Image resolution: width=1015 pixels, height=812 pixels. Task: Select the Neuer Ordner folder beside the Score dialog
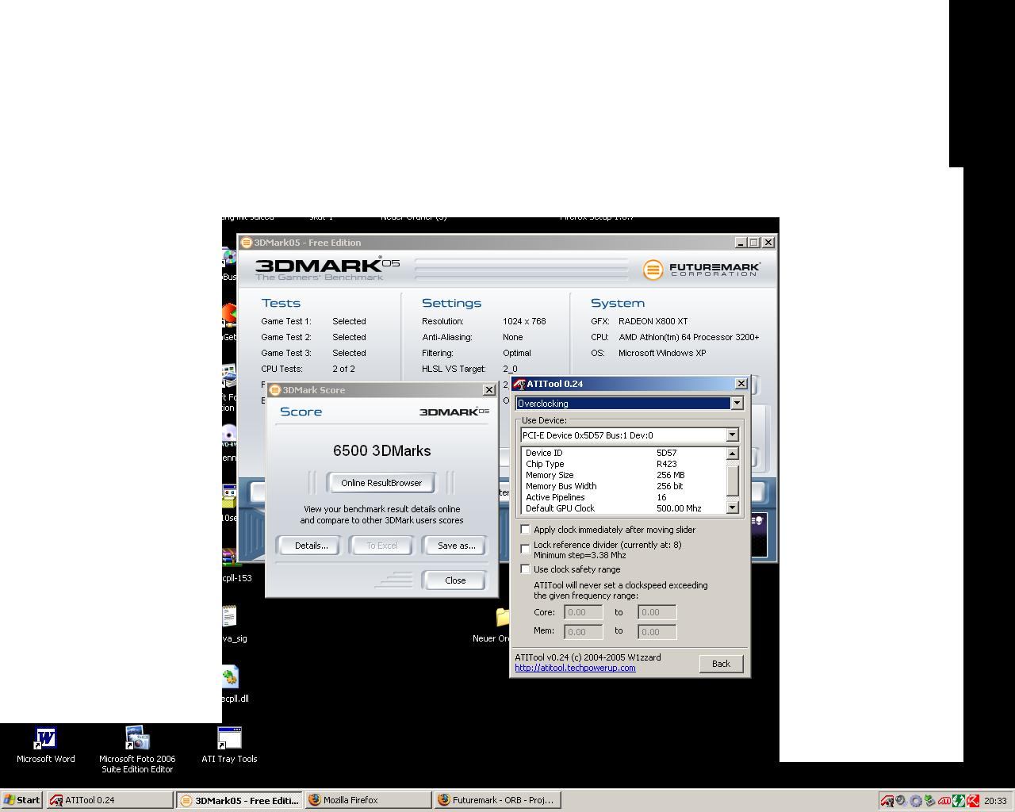(x=503, y=617)
